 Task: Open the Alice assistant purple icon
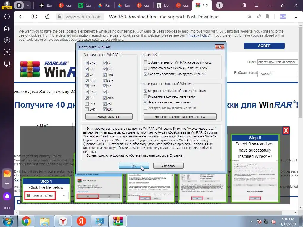[x=7, y=196]
